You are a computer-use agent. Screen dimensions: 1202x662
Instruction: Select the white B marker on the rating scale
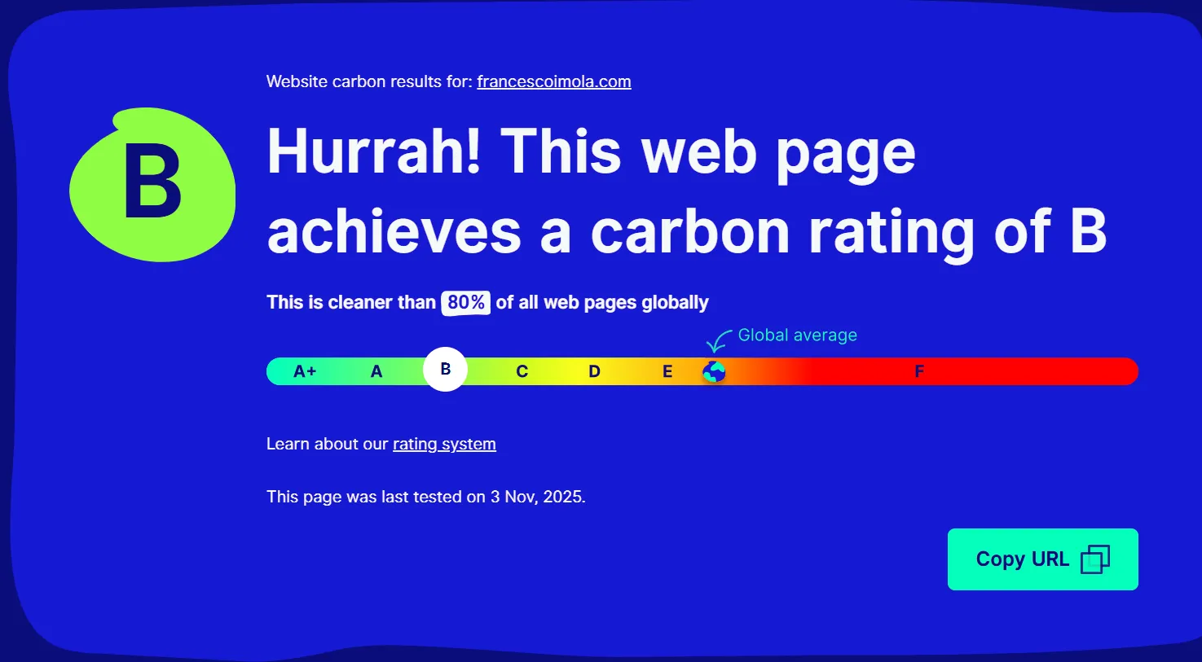pyautogui.click(x=445, y=369)
